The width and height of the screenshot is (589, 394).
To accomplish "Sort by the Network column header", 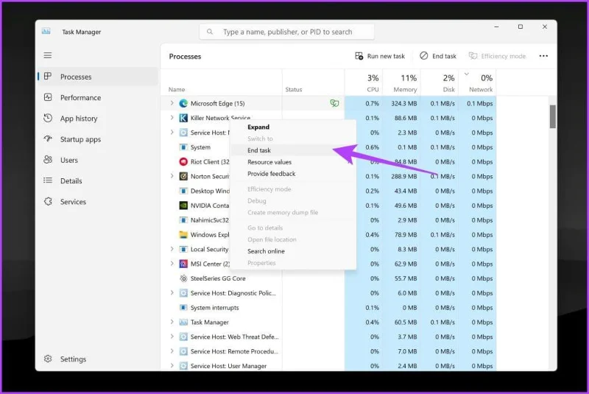I will coord(477,82).
